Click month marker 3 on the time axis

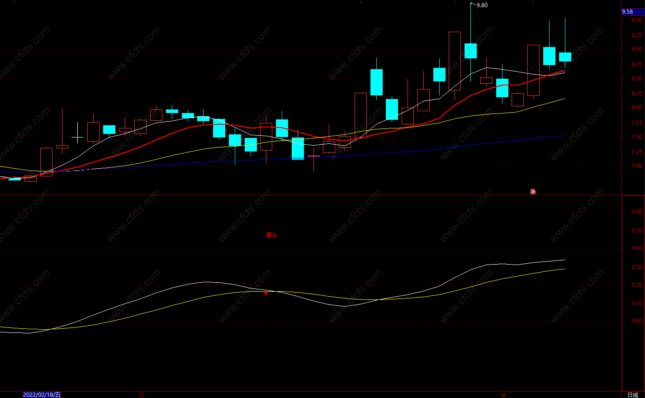pos(142,395)
